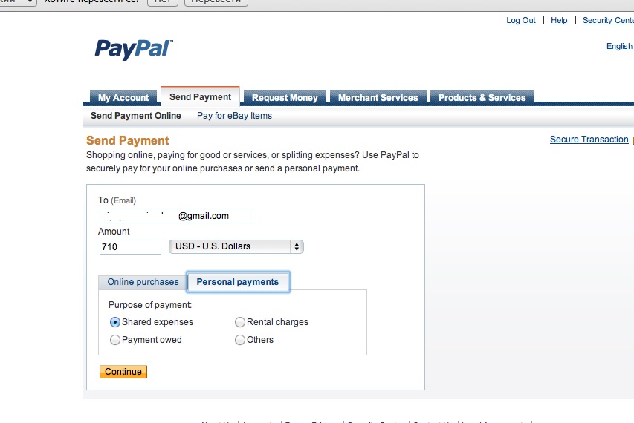Click the Continue button

[x=123, y=372]
